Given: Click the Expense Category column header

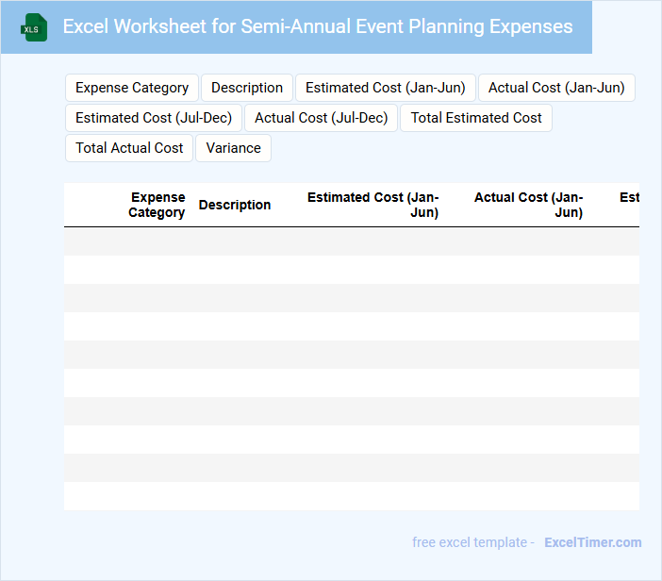Looking at the screenshot, I should (157, 205).
